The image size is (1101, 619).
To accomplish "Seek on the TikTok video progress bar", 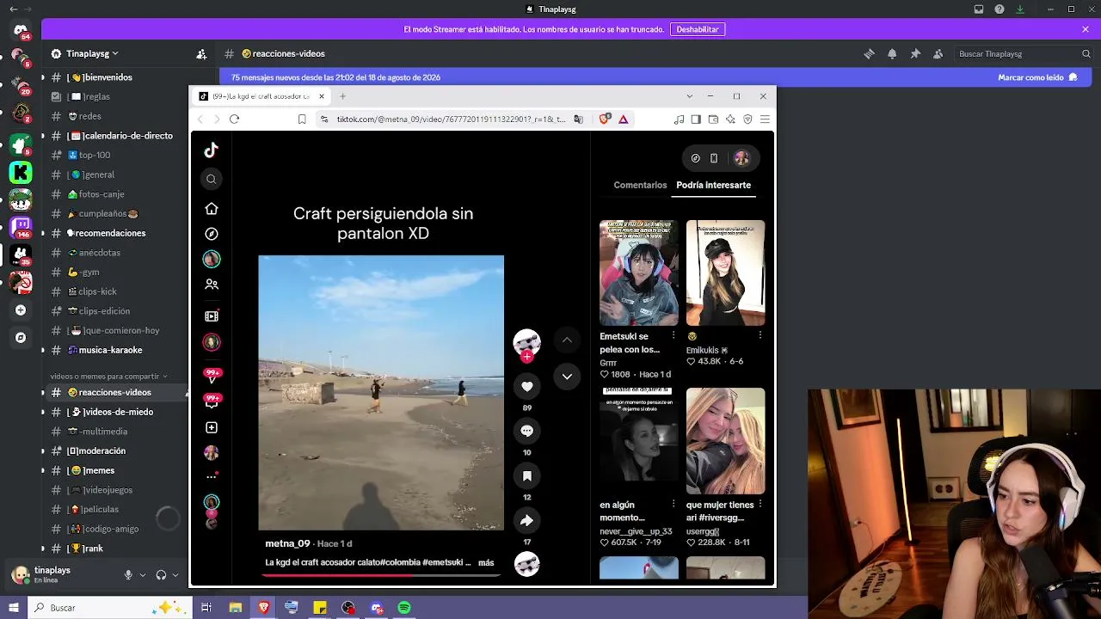I will click(x=382, y=574).
